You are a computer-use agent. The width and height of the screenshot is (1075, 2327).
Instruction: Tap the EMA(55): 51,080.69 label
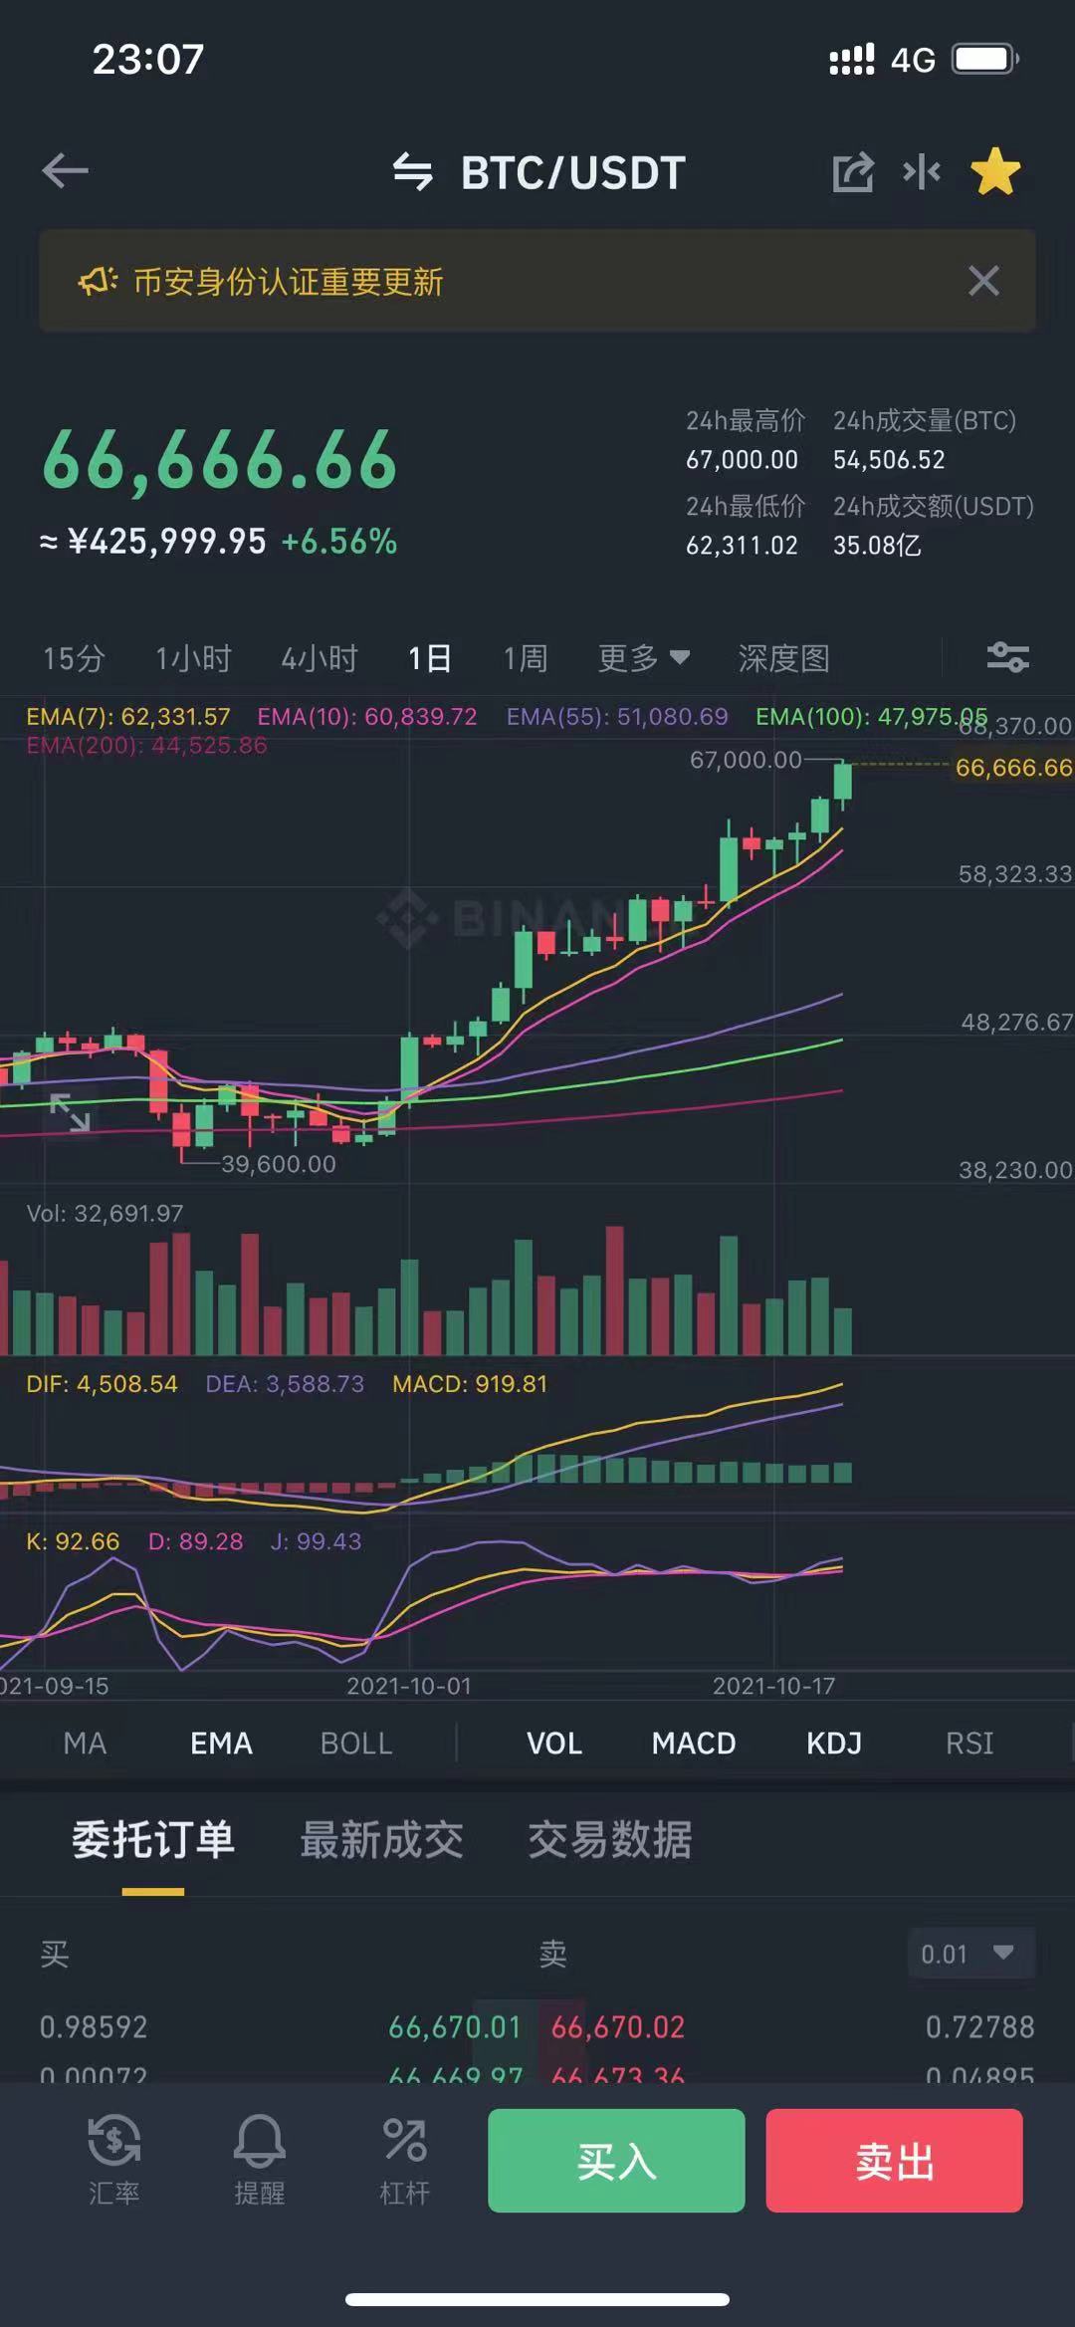pos(617,717)
